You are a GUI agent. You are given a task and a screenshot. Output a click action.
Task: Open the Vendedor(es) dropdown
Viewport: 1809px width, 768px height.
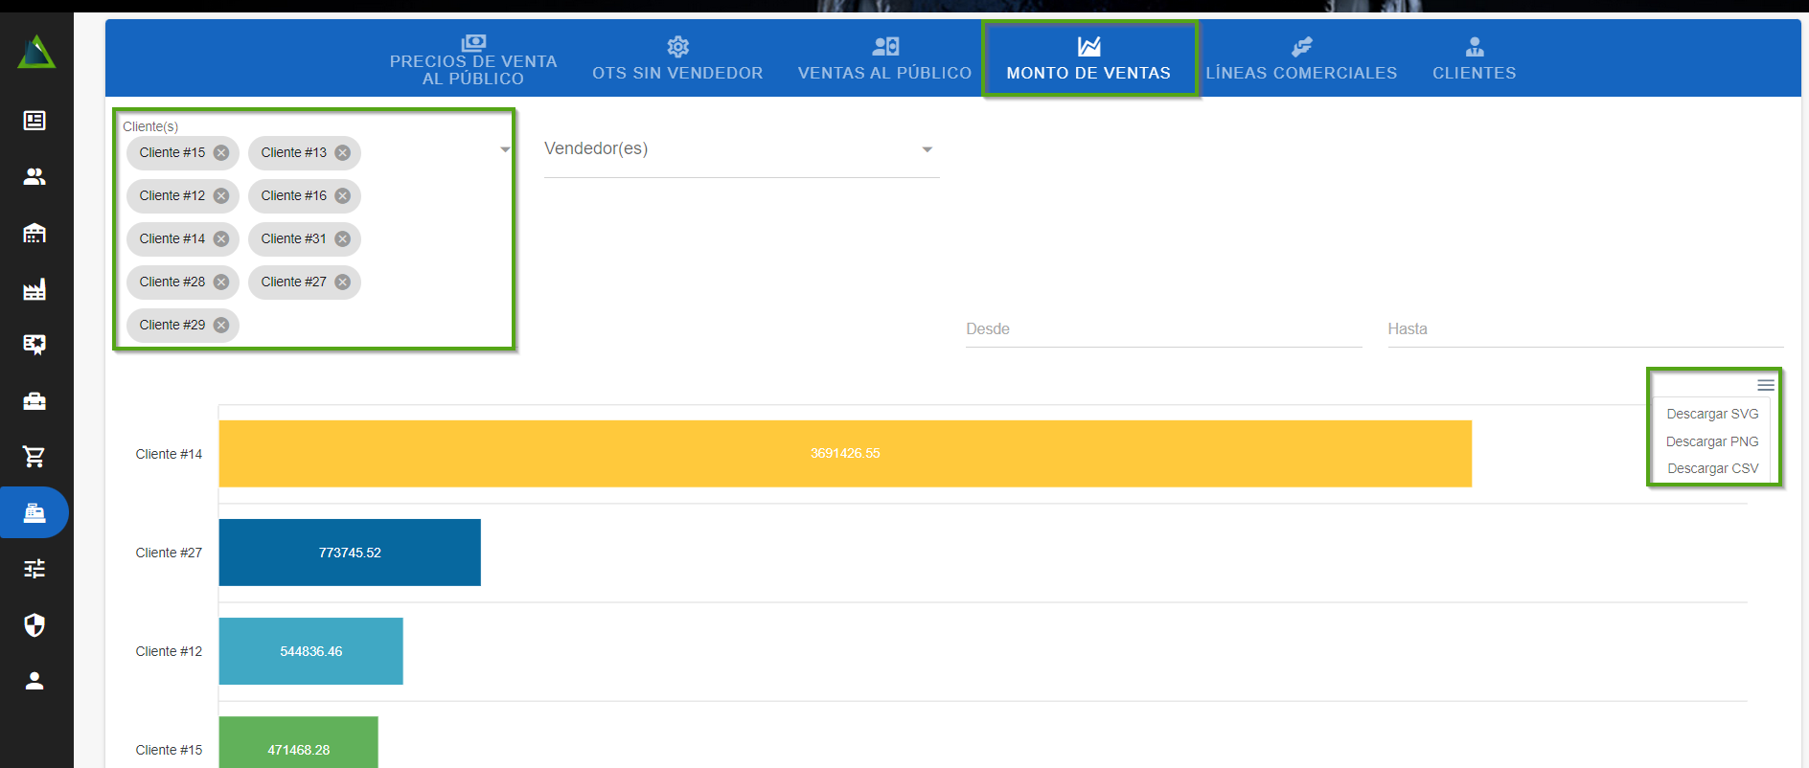click(741, 149)
